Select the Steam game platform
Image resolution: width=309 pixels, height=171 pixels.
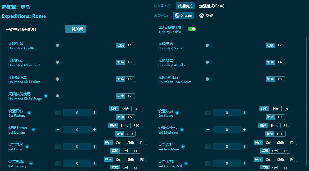tap(183, 16)
